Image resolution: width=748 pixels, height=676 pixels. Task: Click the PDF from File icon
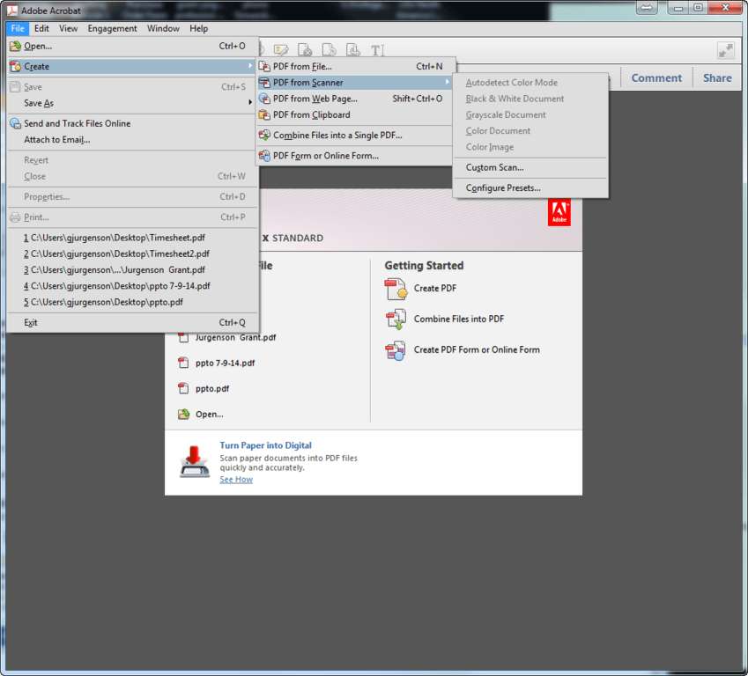coord(264,66)
